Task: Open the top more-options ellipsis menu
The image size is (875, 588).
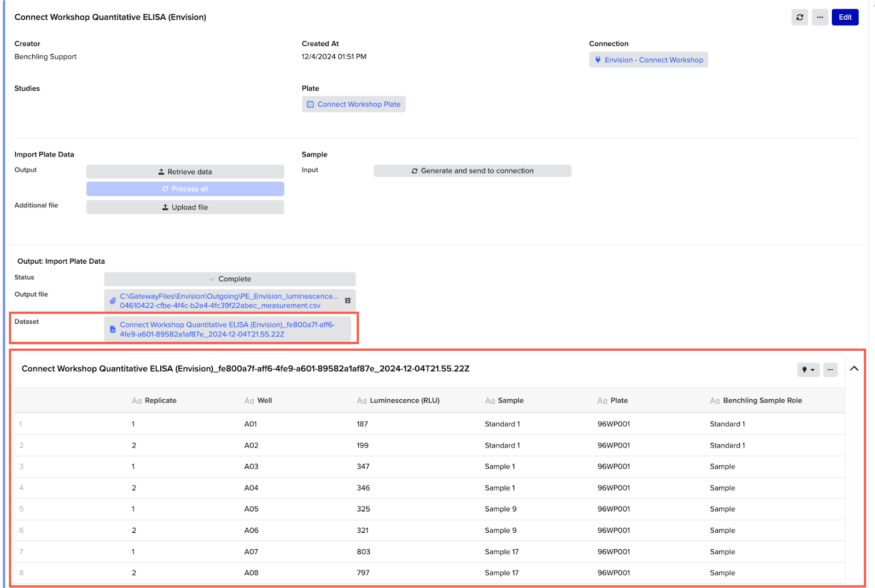Action: pyautogui.click(x=820, y=17)
